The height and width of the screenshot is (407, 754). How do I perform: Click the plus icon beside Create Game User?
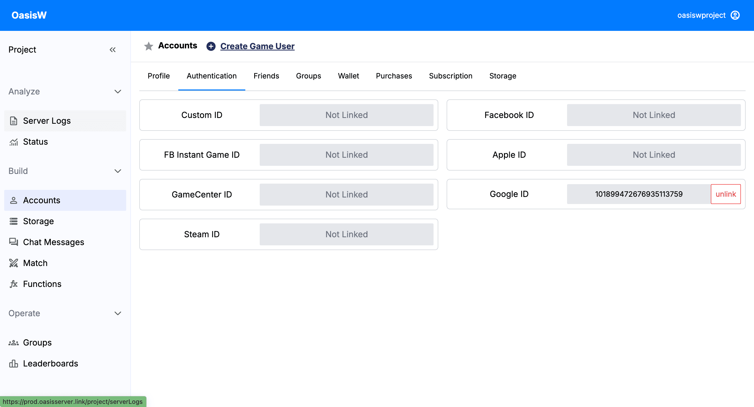(x=211, y=46)
